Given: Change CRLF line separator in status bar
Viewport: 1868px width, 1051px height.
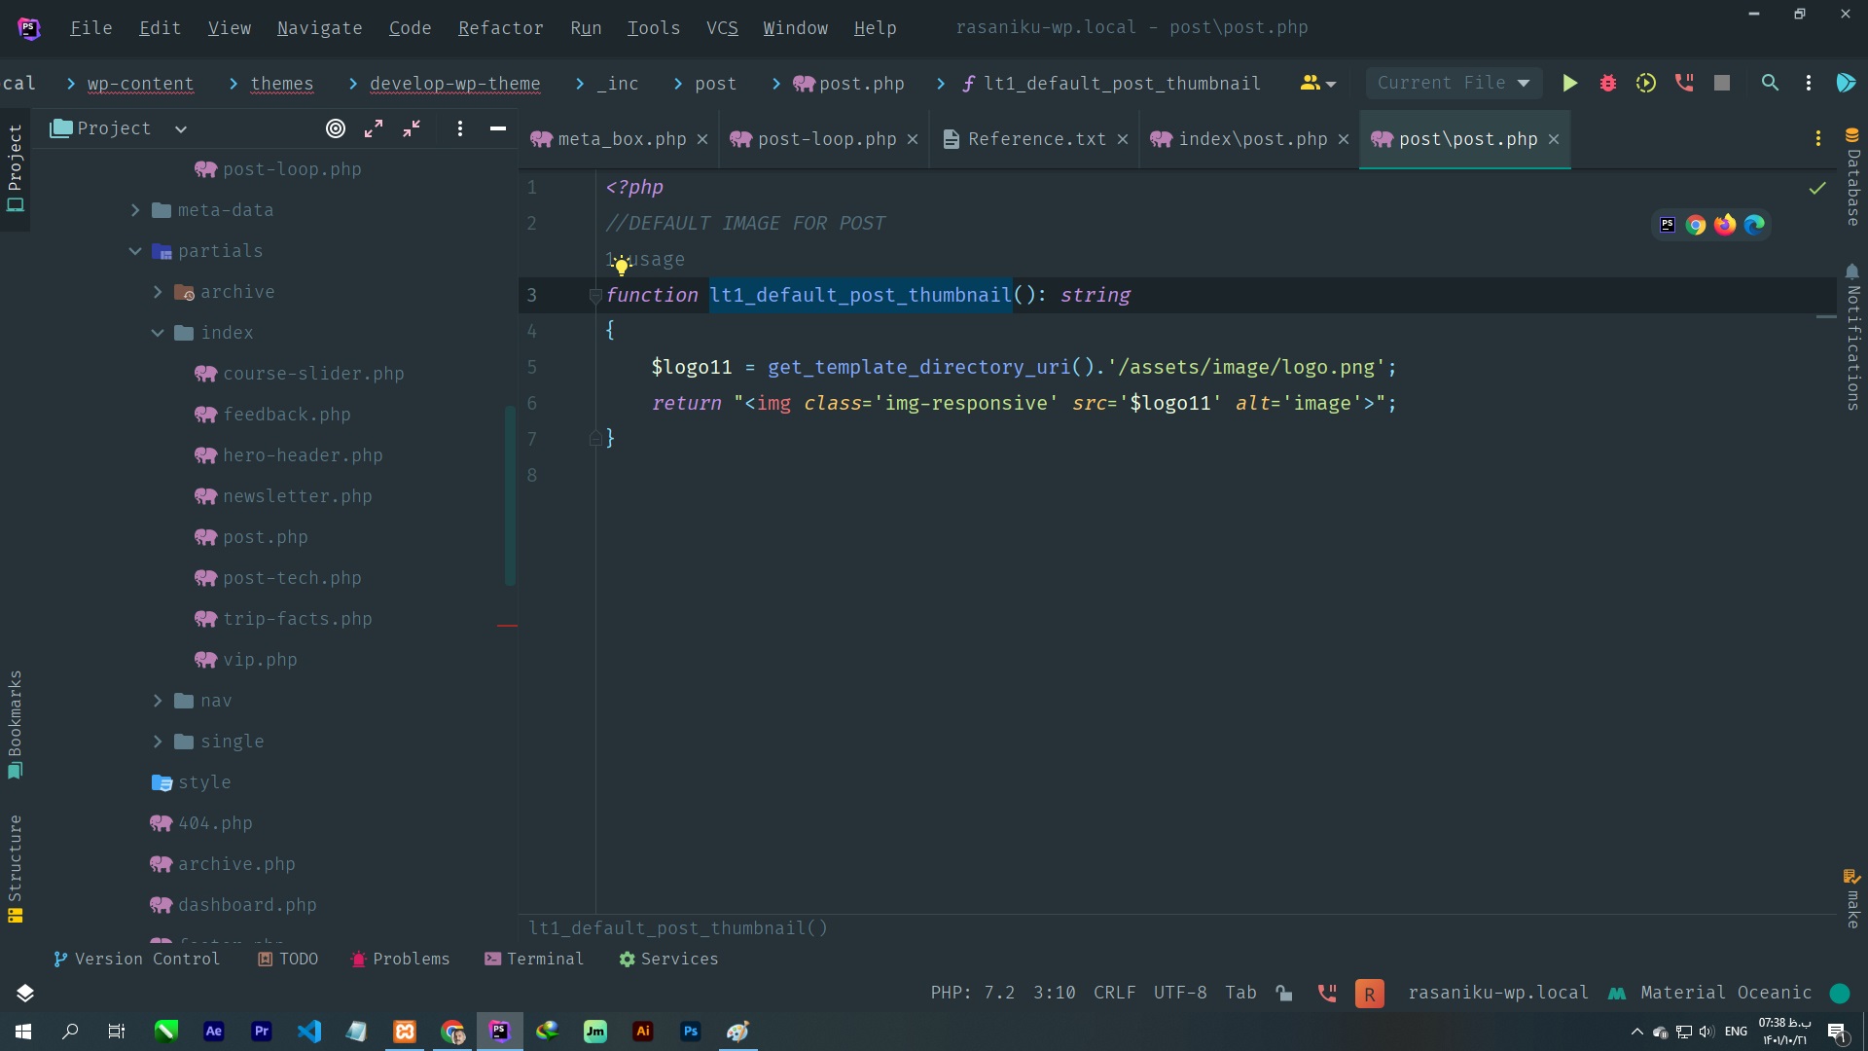Looking at the screenshot, I should (x=1114, y=993).
